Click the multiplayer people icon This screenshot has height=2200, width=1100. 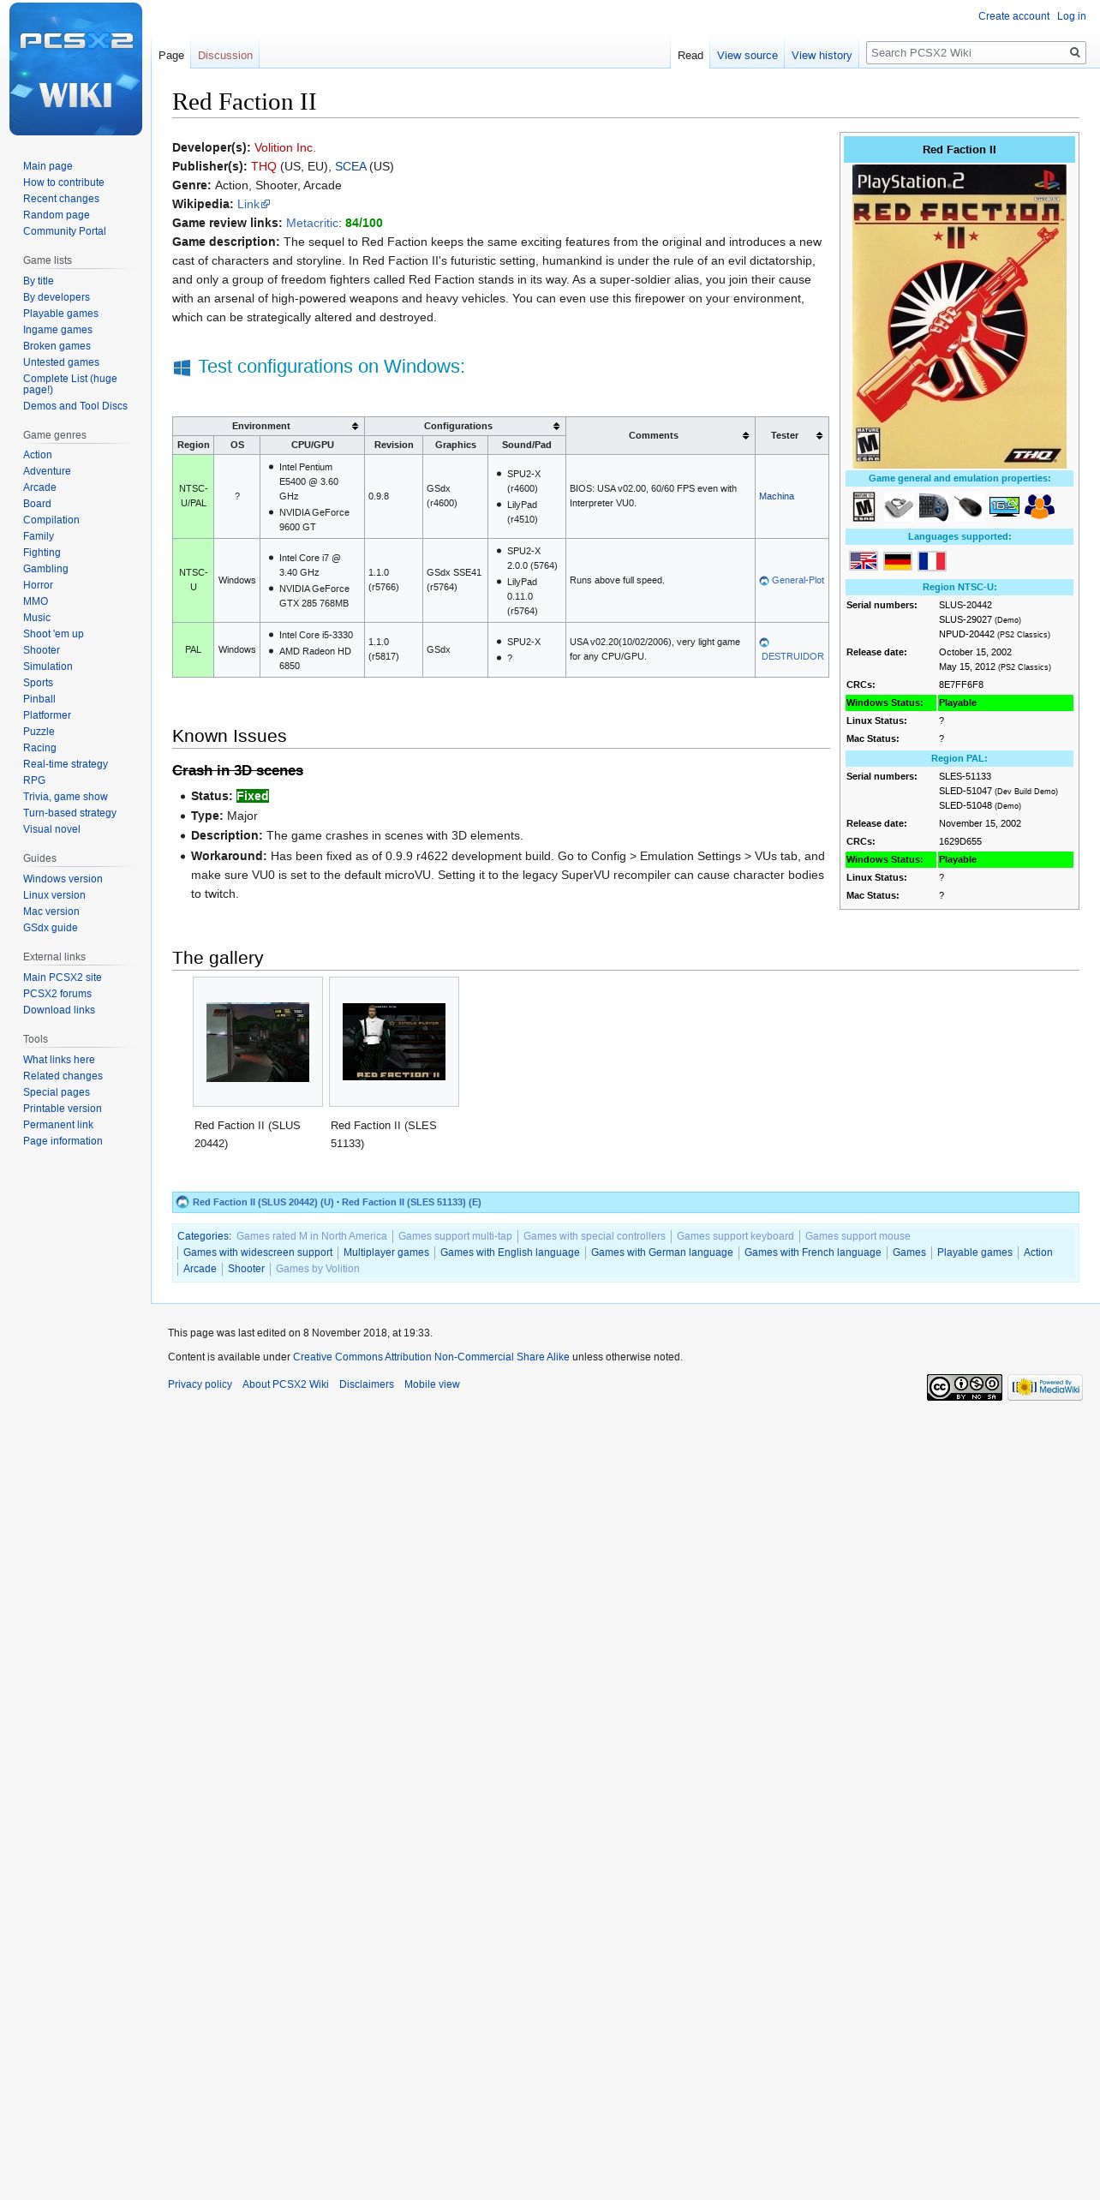point(1039,507)
